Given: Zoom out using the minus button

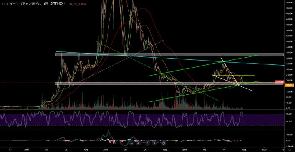Looking at the screenshot, I should click(131, 143).
